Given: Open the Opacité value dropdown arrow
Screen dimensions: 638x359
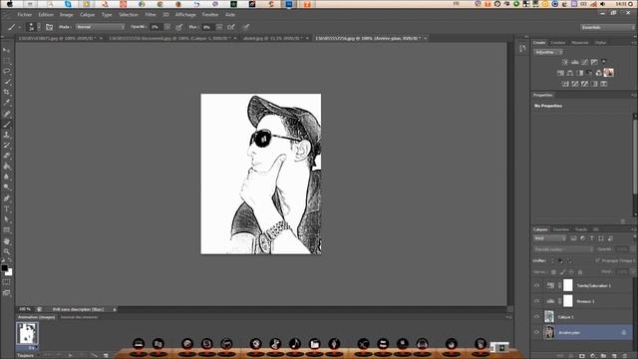Looking at the screenshot, I should tap(167, 27).
